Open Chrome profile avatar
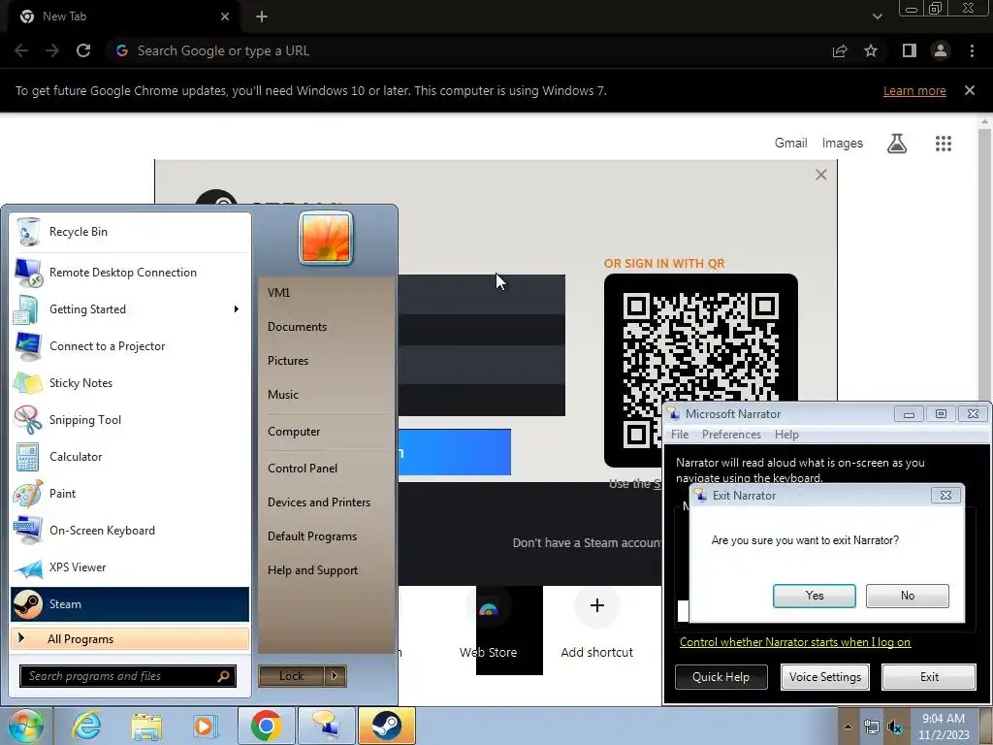The height and width of the screenshot is (745, 993). click(941, 50)
